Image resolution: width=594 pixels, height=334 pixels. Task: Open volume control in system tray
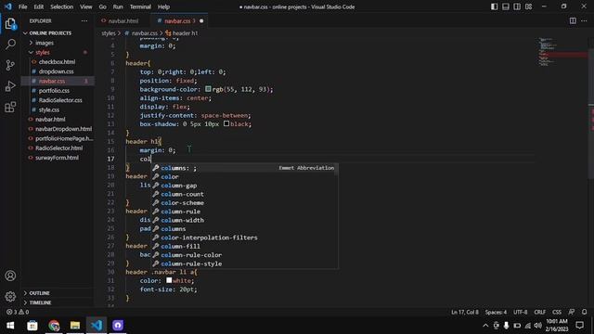(538, 326)
